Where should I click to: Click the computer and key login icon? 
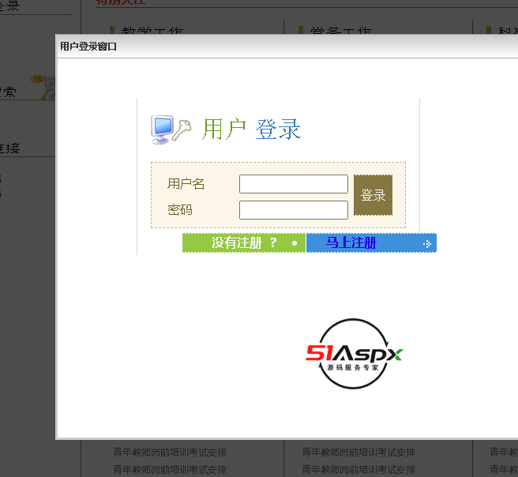(171, 130)
